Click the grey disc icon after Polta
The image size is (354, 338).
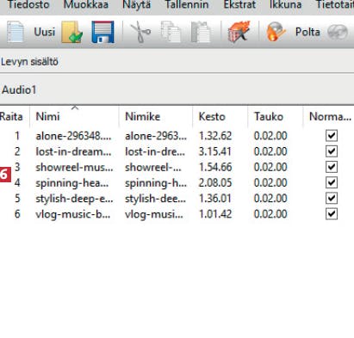click(338, 32)
